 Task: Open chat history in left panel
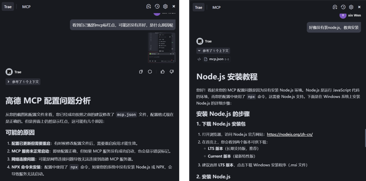(x=157, y=6)
